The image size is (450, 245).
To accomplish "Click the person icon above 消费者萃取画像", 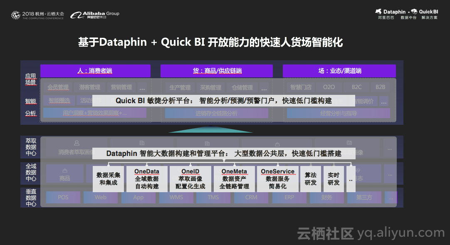I will (x=77, y=143).
